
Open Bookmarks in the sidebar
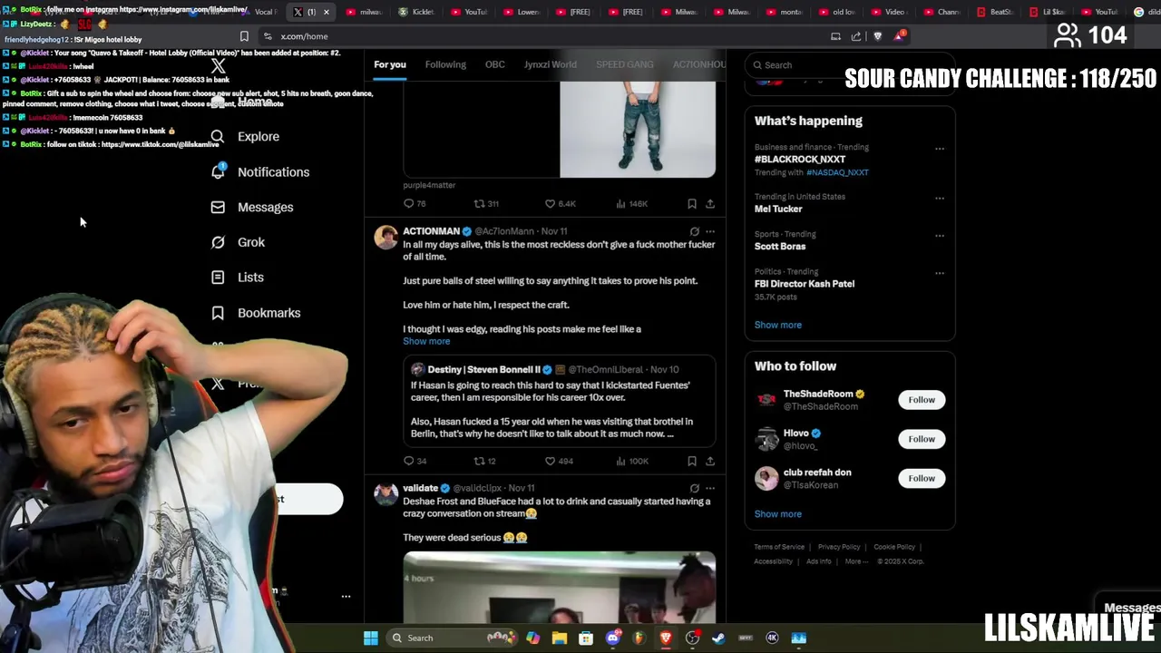tap(255, 313)
